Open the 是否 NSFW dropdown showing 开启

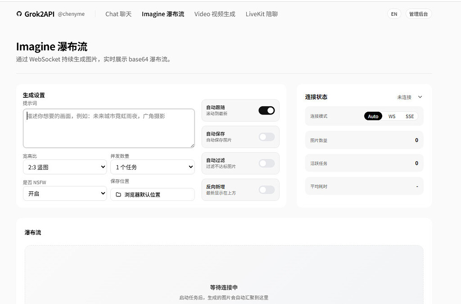click(65, 194)
